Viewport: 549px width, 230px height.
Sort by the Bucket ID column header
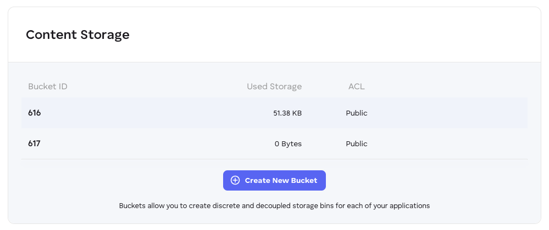click(x=48, y=87)
